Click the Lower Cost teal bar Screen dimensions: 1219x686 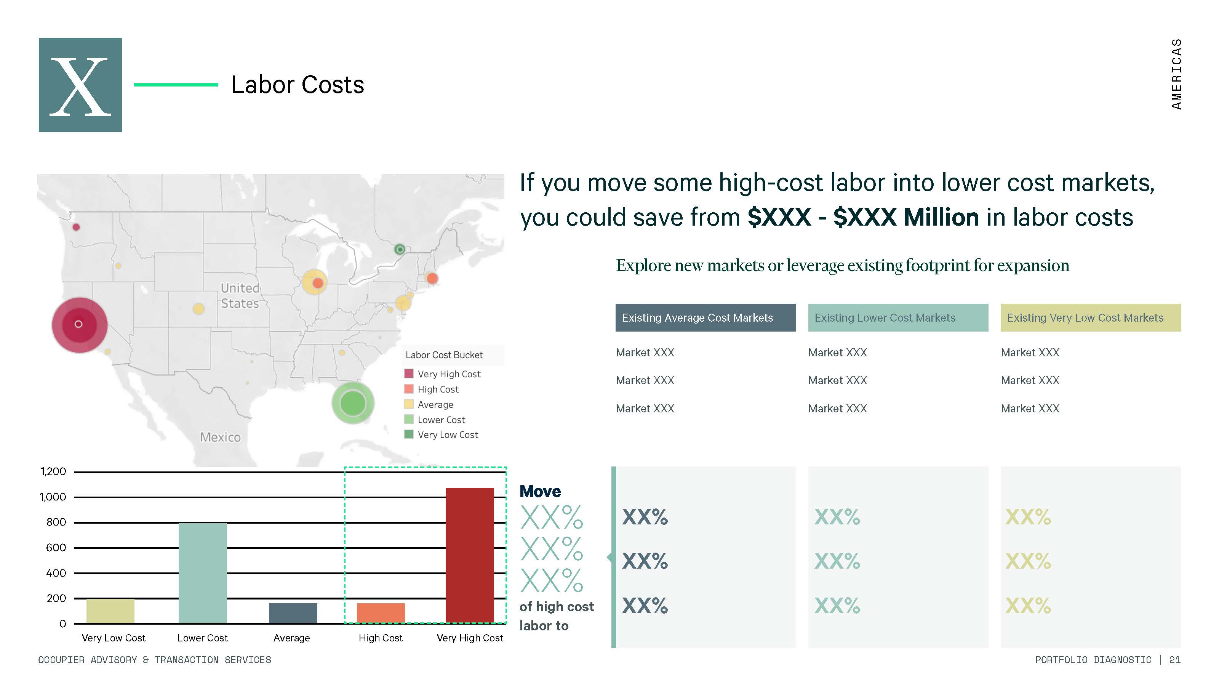(x=203, y=573)
